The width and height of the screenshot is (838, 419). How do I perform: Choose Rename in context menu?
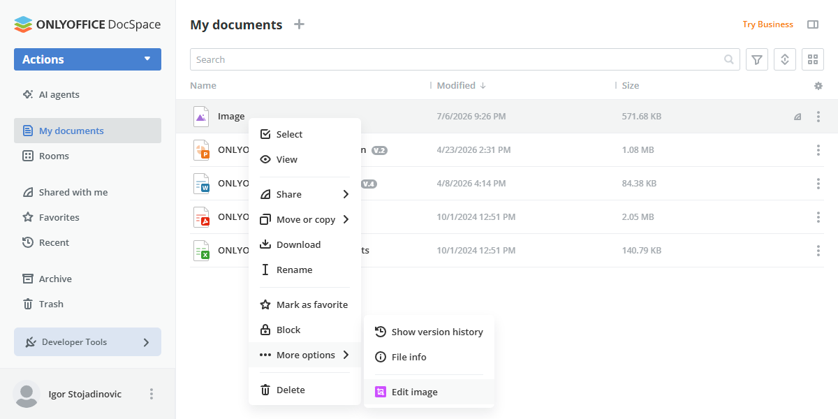304,270
